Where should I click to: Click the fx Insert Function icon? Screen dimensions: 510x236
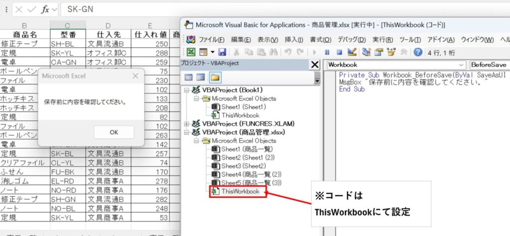pos(45,9)
